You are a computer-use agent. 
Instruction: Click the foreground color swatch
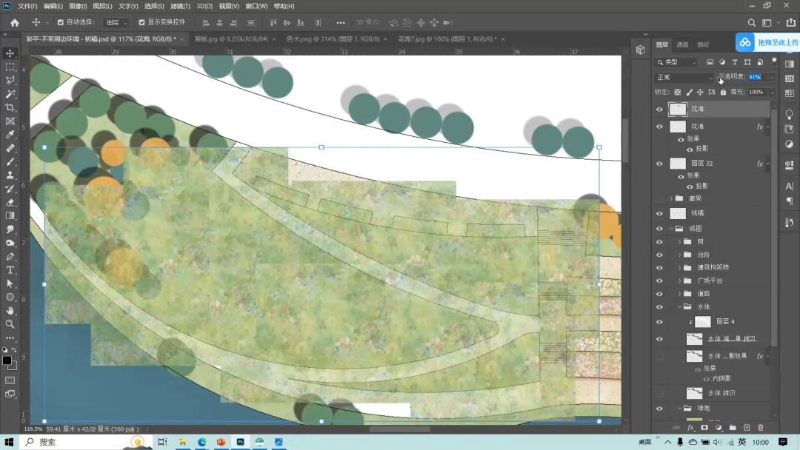click(7, 360)
